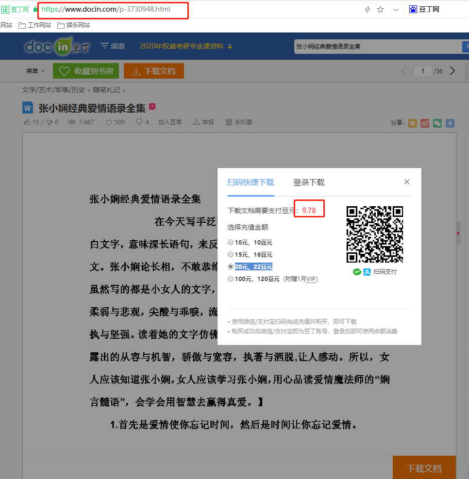The width and height of the screenshot is (469, 479).
Task: Open the 频道 channel menu
Action: tap(113, 46)
